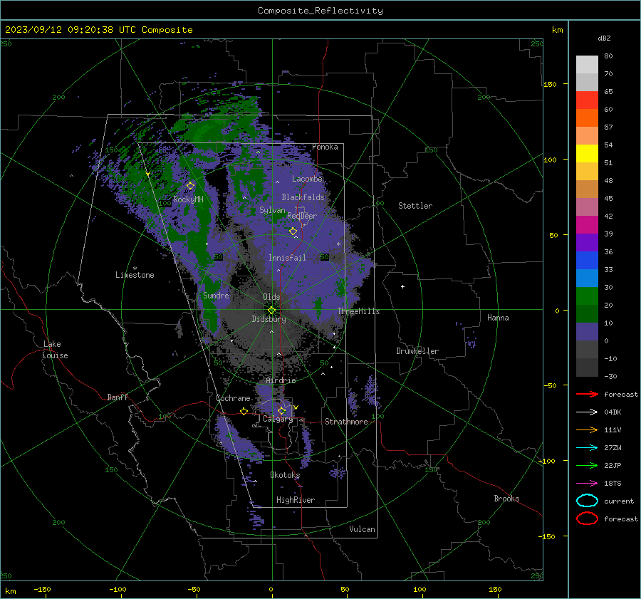Screen dimensions: 641x599
Task: Click the -30 dBZ value label
Action: [610, 376]
